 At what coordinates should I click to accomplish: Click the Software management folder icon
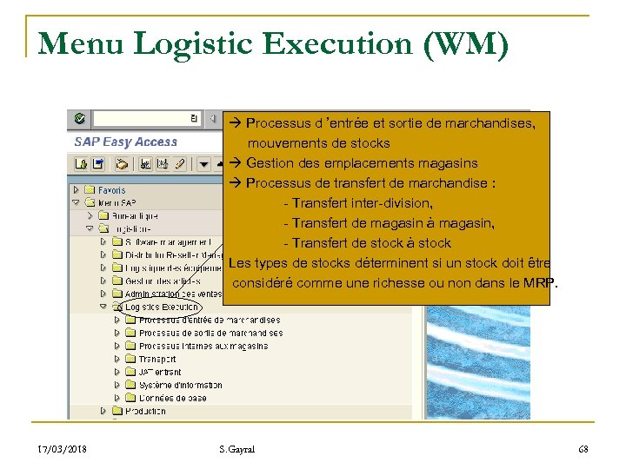117,241
